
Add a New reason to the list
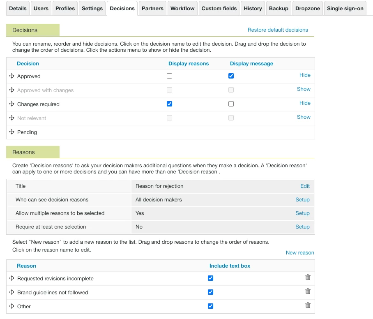300,253
